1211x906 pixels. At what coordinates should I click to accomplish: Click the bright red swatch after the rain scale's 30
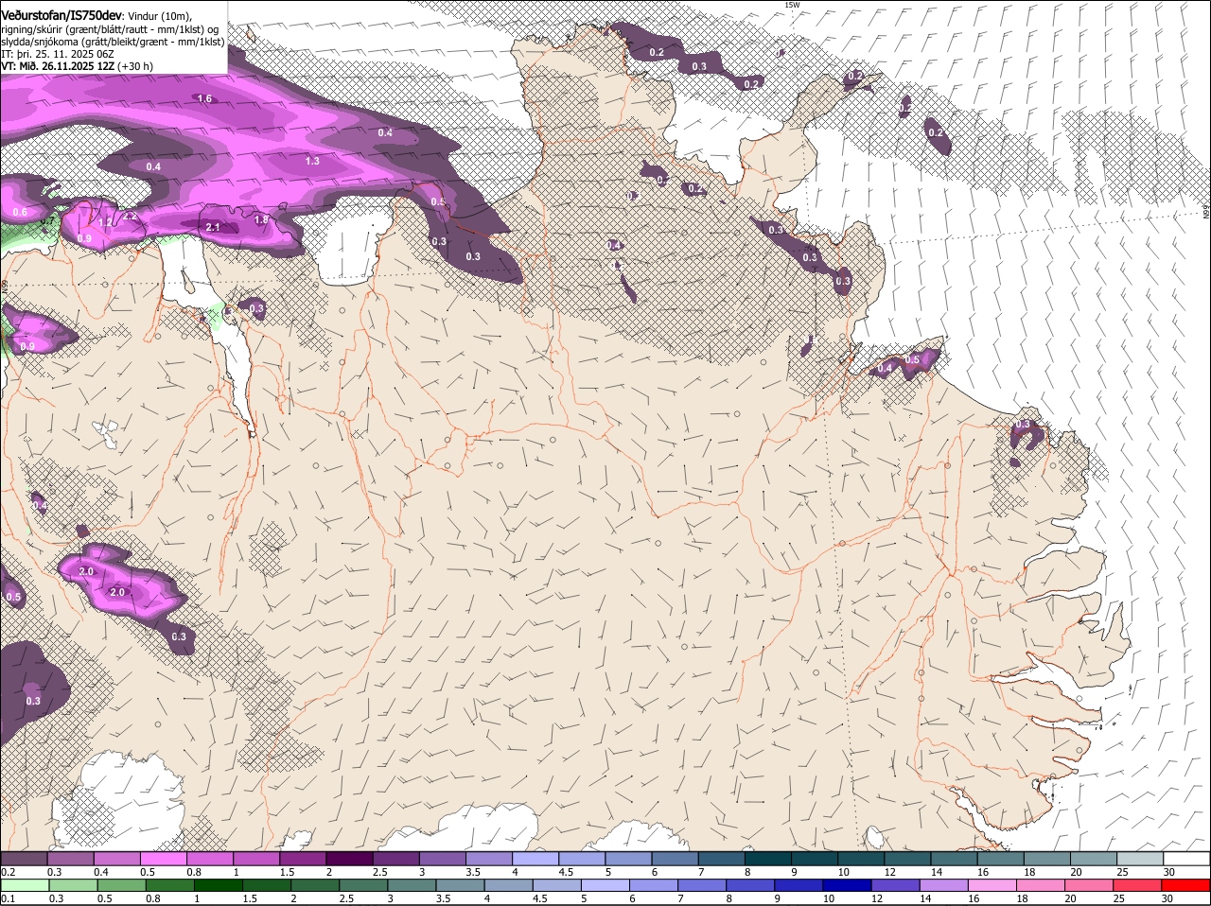pos(1186,885)
